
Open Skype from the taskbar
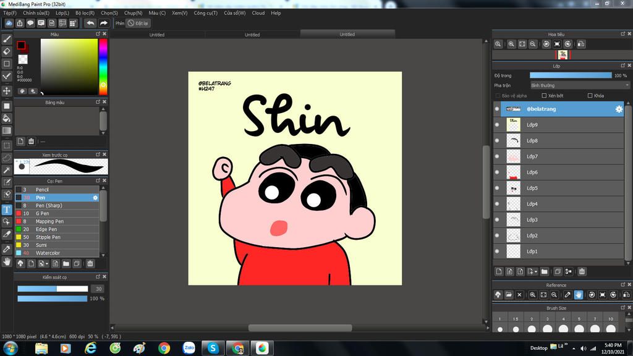tap(213, 348)
